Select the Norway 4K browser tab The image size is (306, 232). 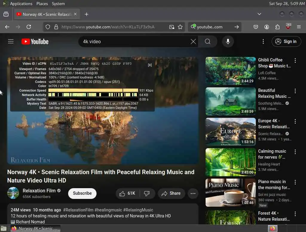coord(47,14)
